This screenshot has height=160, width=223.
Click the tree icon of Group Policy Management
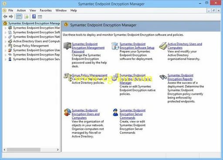pyautogui.click(x=10, y=46)
